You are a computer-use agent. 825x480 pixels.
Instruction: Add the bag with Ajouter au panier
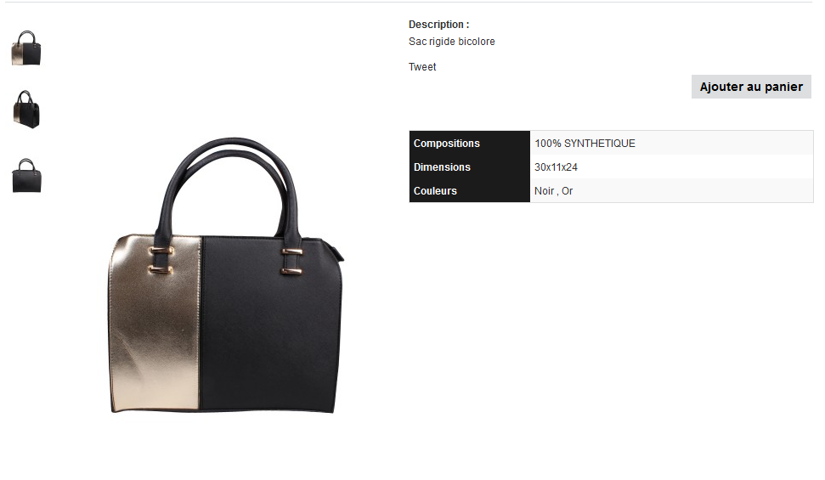(x=751, y=87)
